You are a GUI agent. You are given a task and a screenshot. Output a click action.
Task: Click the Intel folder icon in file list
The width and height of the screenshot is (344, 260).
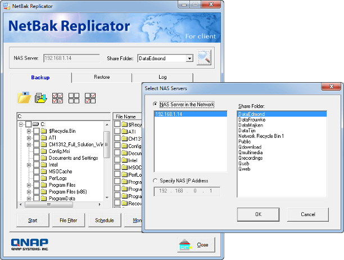(125, 160)
